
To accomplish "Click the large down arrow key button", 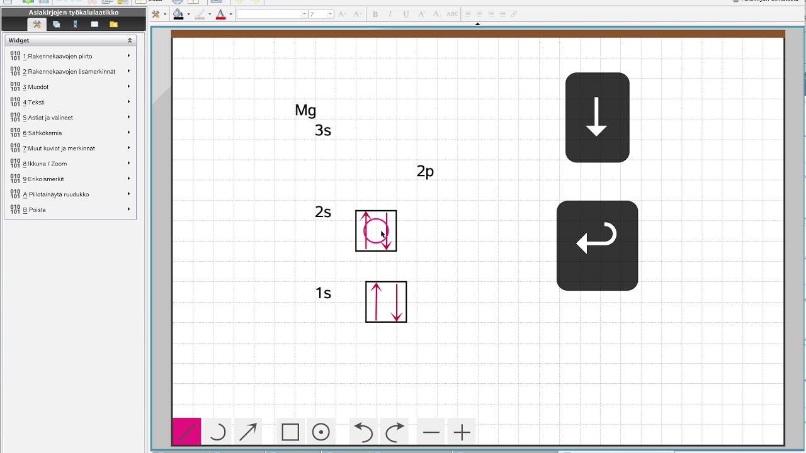I will pyautogui.click(x=597, y=118).
